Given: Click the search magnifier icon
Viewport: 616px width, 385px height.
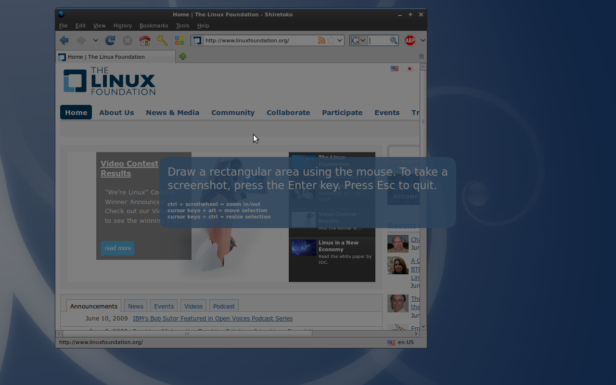Looking at the screenshot, I should tap(394, 40).
